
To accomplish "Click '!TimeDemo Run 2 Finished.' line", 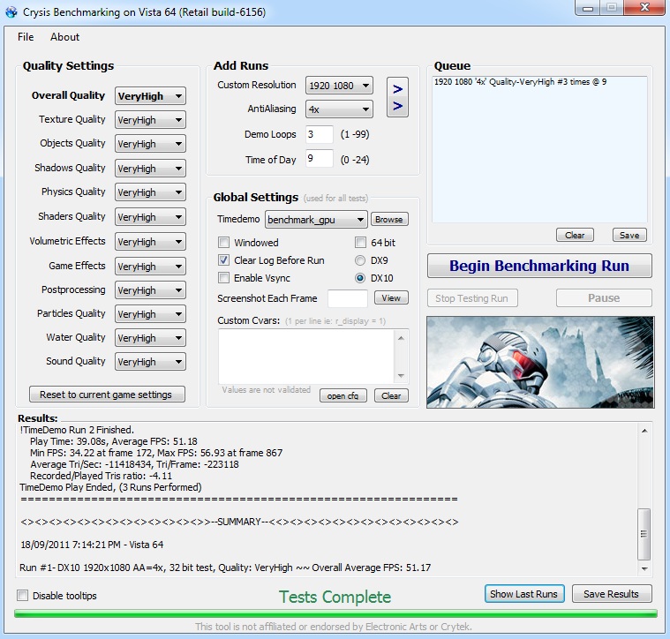I will [x=77, y=430].
